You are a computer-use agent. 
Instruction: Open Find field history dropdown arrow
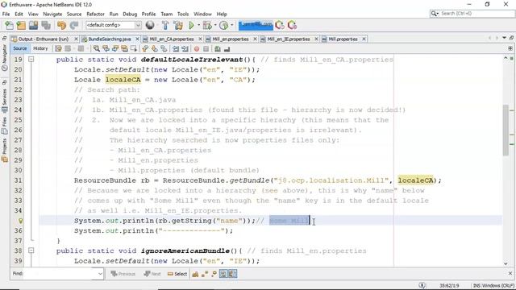point(100,274)
